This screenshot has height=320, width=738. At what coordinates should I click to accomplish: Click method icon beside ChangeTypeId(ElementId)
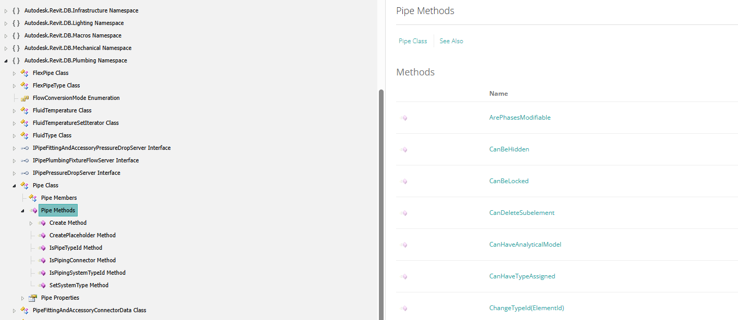click(403, 309)
